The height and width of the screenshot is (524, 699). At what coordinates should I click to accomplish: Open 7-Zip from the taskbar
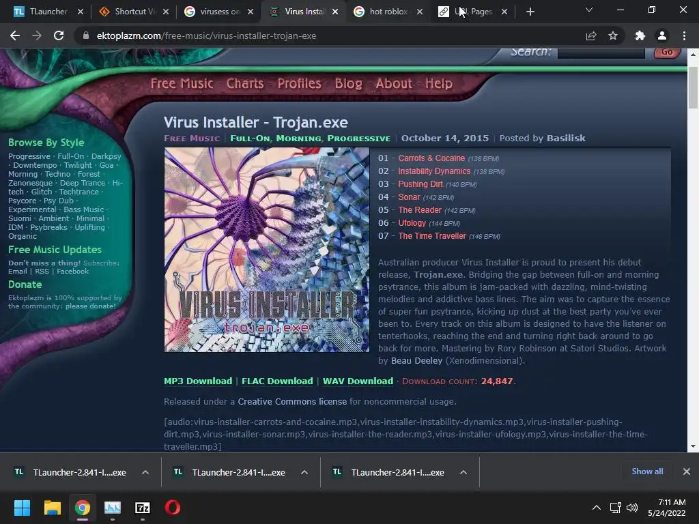(142, 508)
